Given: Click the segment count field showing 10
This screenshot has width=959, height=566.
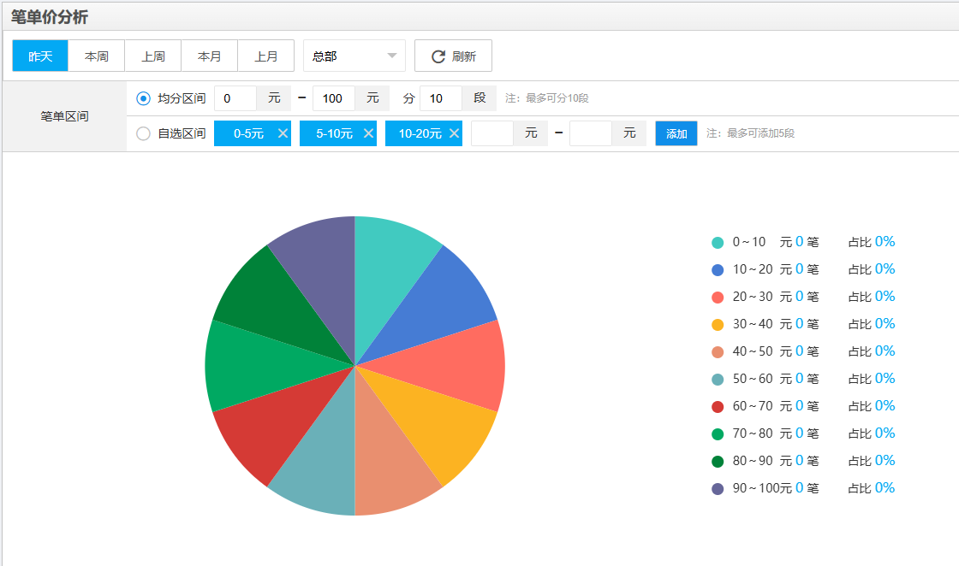Looking at the screenshot, I should click(441, 98).
